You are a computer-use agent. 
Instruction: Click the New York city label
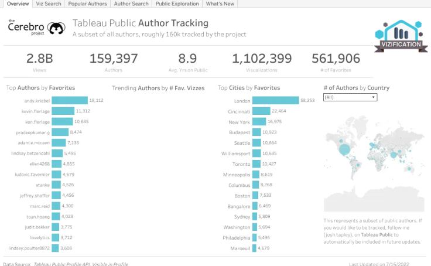point(239,122)
